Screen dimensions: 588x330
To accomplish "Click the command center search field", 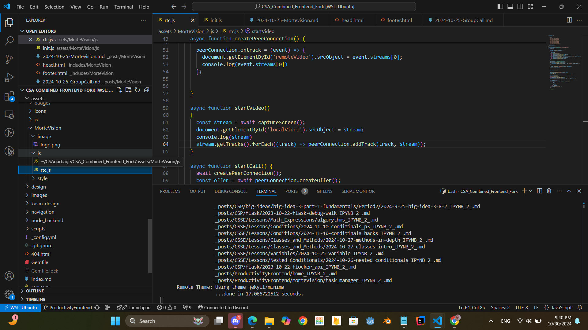I will (304, 6).
